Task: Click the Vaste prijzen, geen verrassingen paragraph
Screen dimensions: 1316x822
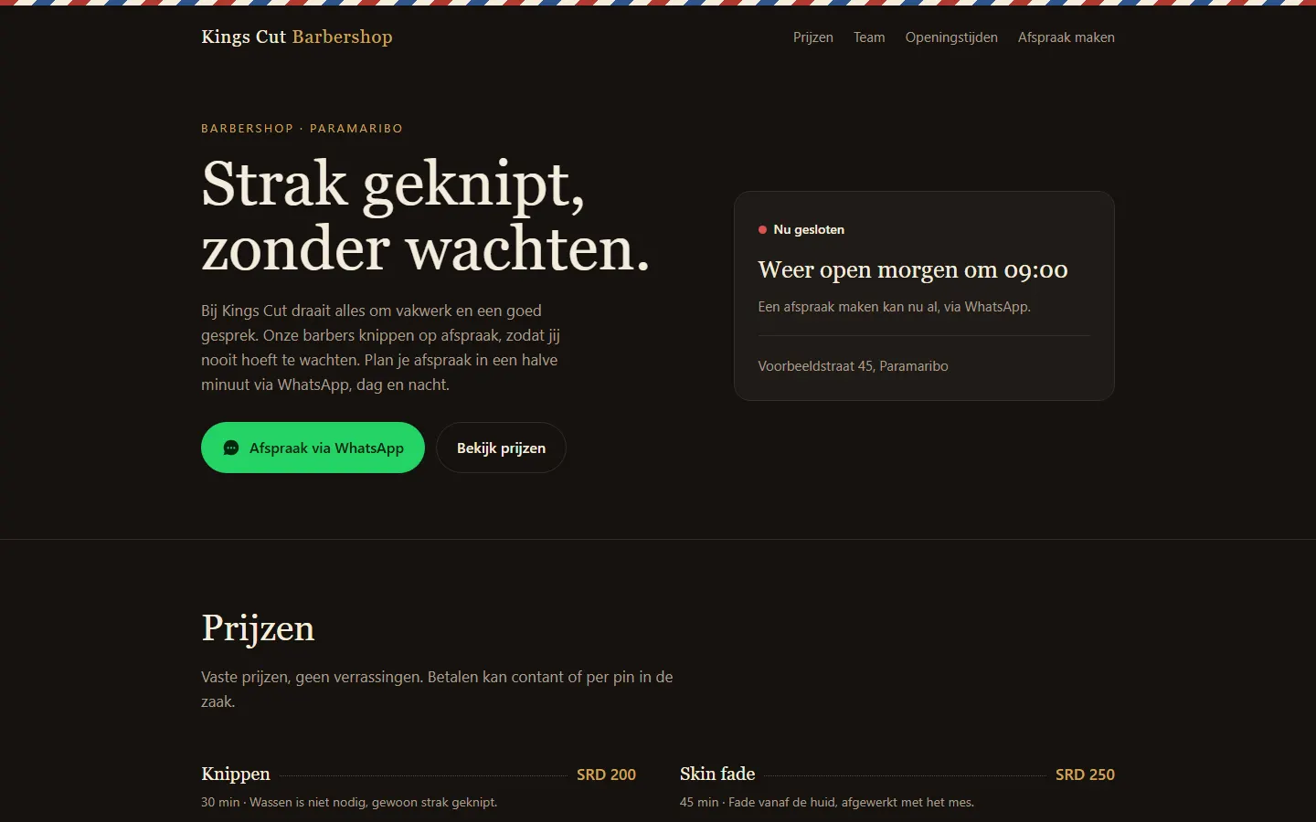Action: (437, 690)
